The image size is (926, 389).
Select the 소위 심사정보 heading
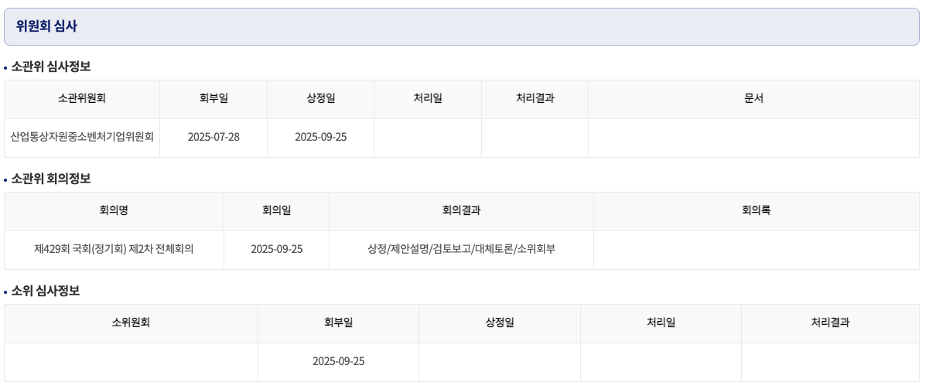tap(46, 291)
